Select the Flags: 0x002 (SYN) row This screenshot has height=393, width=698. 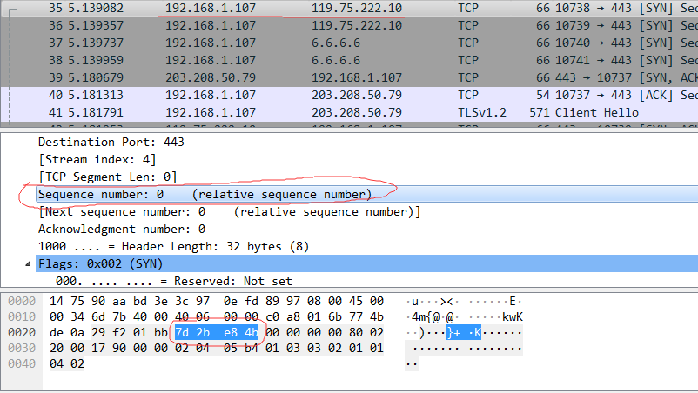(366, 263)
